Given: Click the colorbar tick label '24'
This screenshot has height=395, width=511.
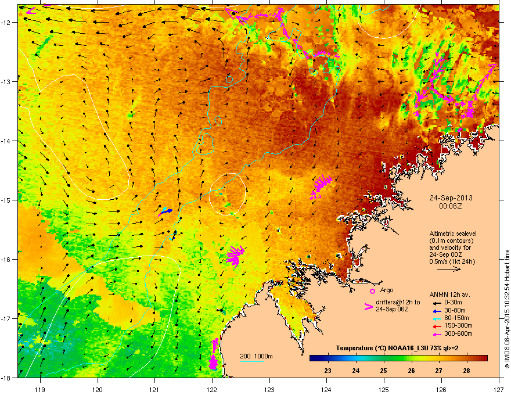Looking at the screenshot, I should 355,371.
